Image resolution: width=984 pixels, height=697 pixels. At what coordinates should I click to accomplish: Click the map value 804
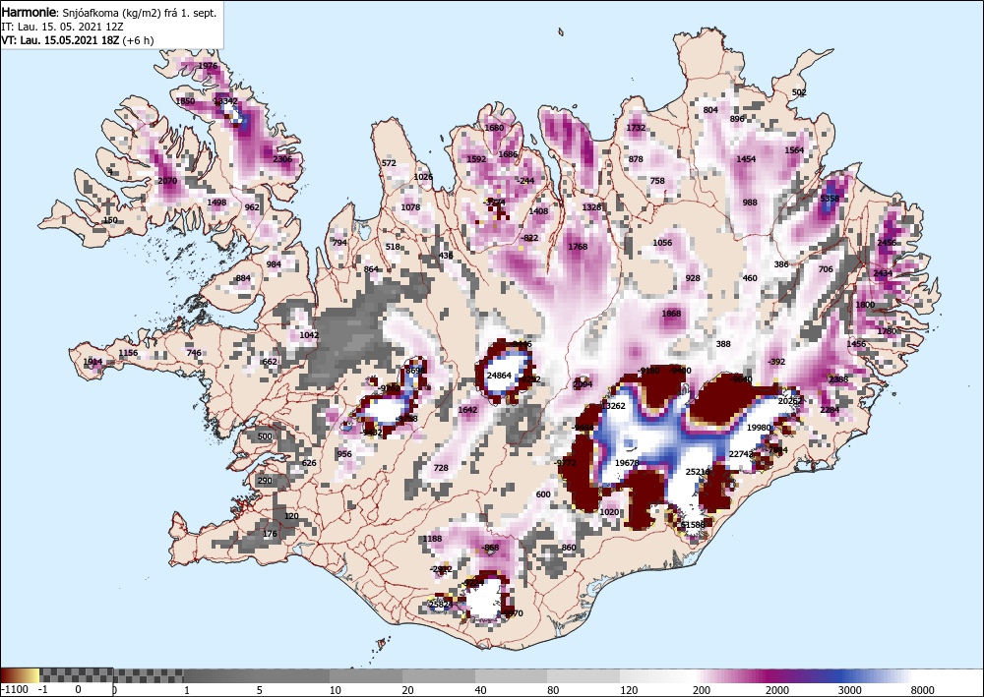710,110
